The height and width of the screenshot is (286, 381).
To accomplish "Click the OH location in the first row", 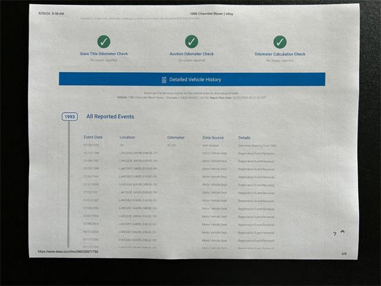I will (x=121, y=145).
